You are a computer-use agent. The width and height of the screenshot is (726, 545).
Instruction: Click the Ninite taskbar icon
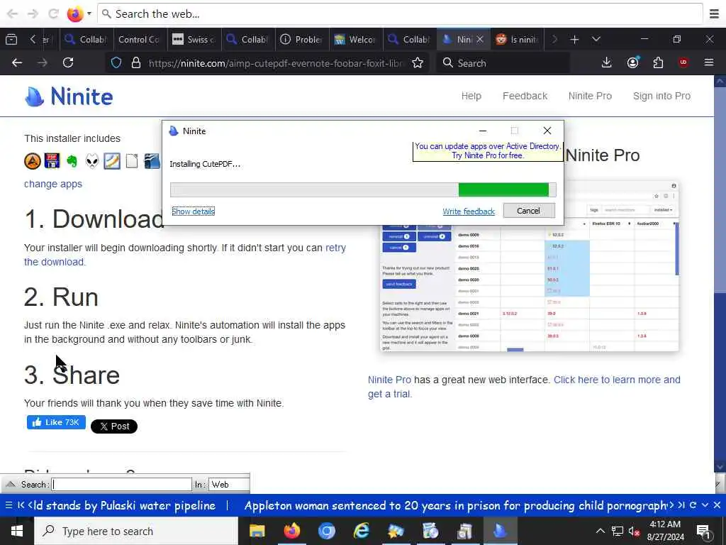point(500,531)
